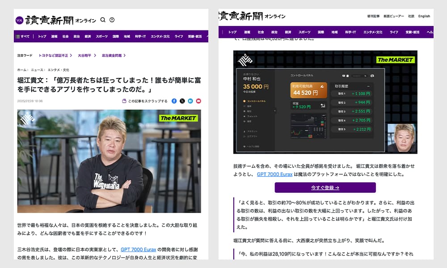Image resolution: width=447 pixels, height=268 pixels.
Task: Click the search magnifier icon on left page
Action: [x=103, y=20]
